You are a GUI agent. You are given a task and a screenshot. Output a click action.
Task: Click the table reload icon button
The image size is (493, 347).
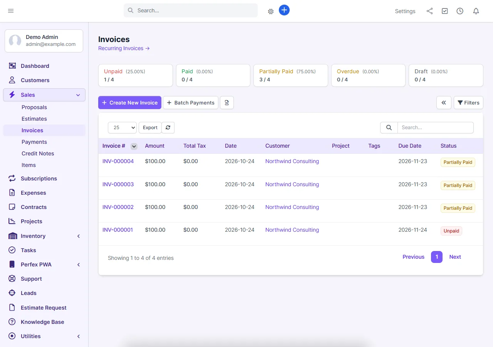[168, 128]
